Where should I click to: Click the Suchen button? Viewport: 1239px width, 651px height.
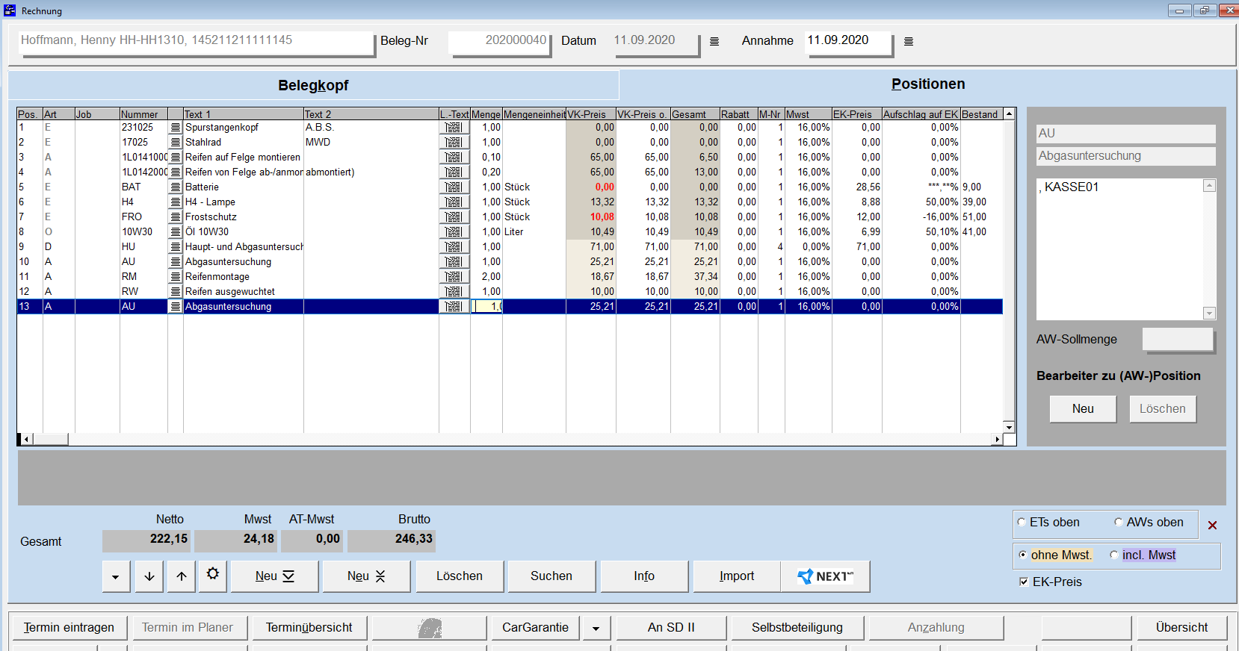click(551, 576)
